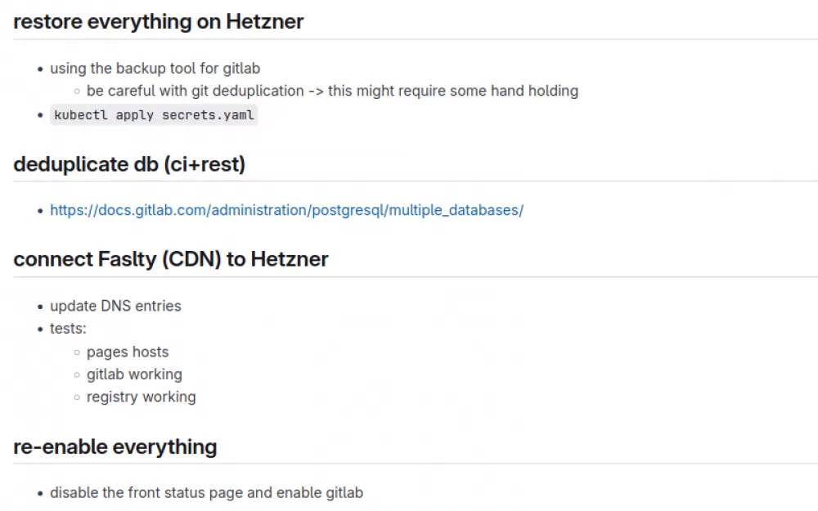The height and width of the screenshot is (511, 818).
Task: Click the word 'Hetzner' in first heading
Action: click(264, 22)
